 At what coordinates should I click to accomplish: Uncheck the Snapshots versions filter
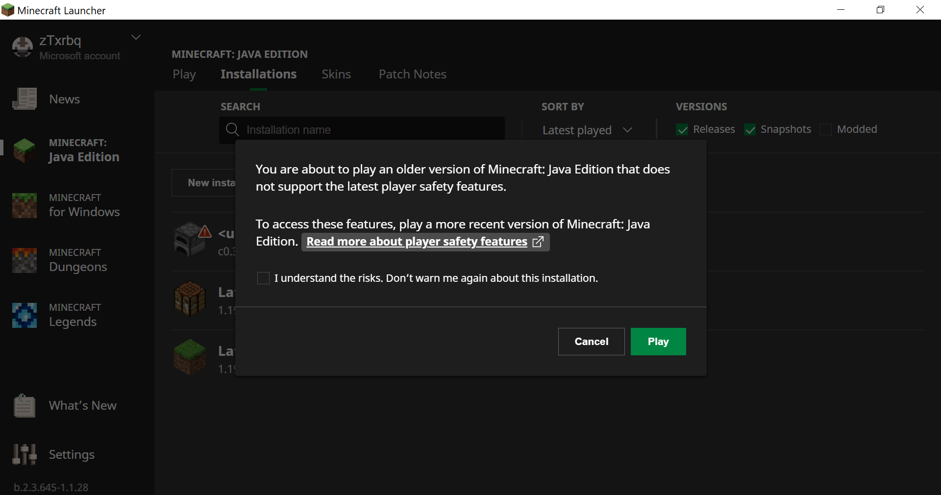[x=749, y=129]
